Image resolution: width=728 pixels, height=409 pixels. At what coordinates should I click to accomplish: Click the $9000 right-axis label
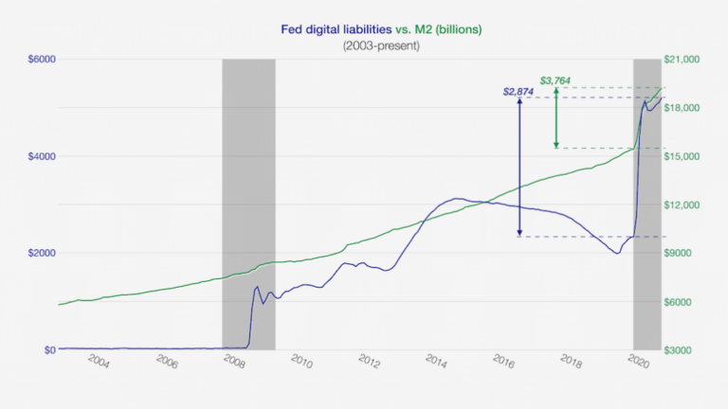682,253
